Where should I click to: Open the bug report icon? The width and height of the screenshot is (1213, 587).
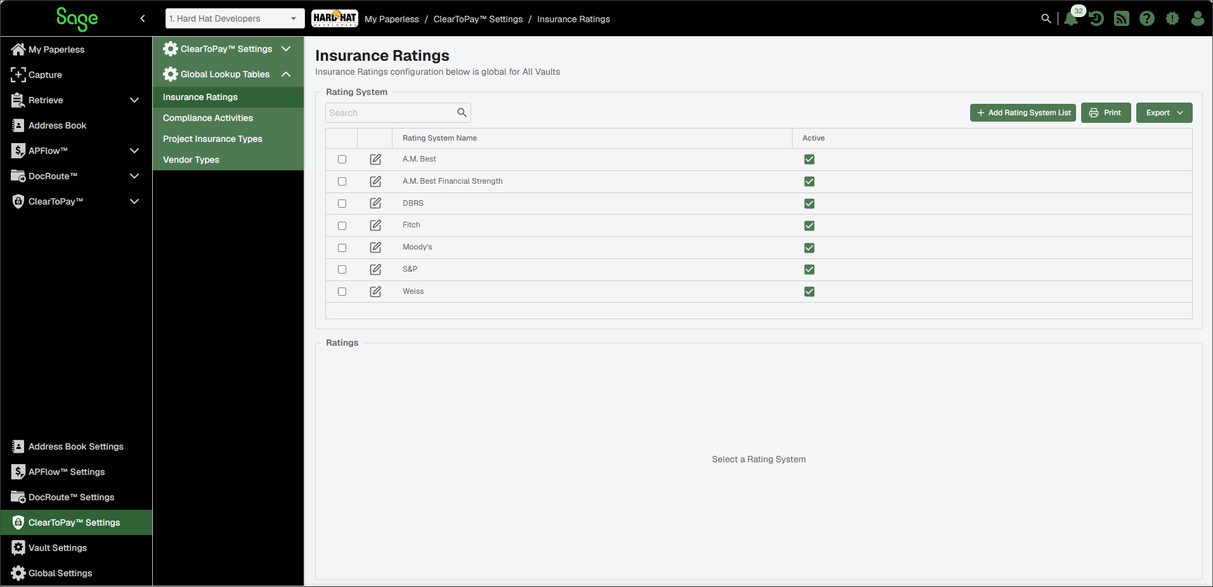[1172, 18]
